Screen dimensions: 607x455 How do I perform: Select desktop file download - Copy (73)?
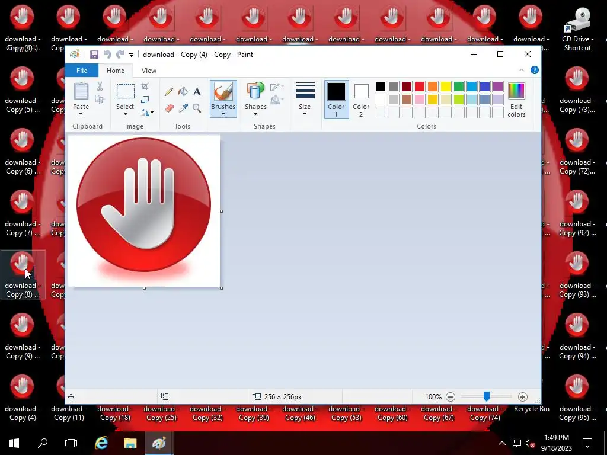point(577,90)
